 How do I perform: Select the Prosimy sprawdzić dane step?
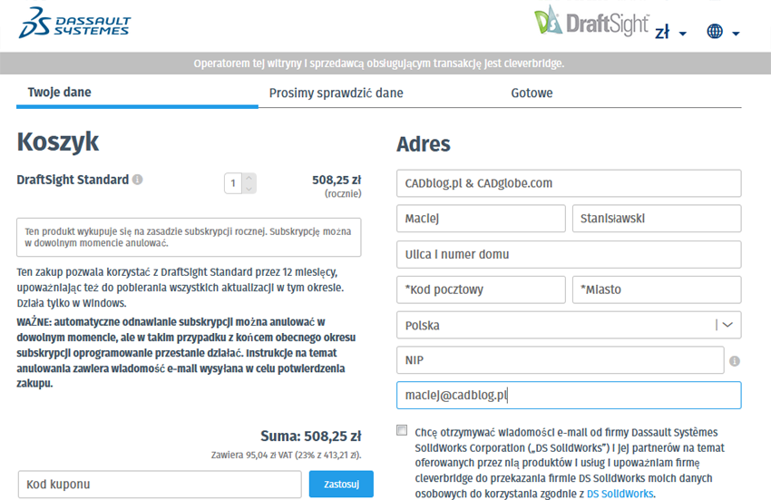click(x=336, y=93)
